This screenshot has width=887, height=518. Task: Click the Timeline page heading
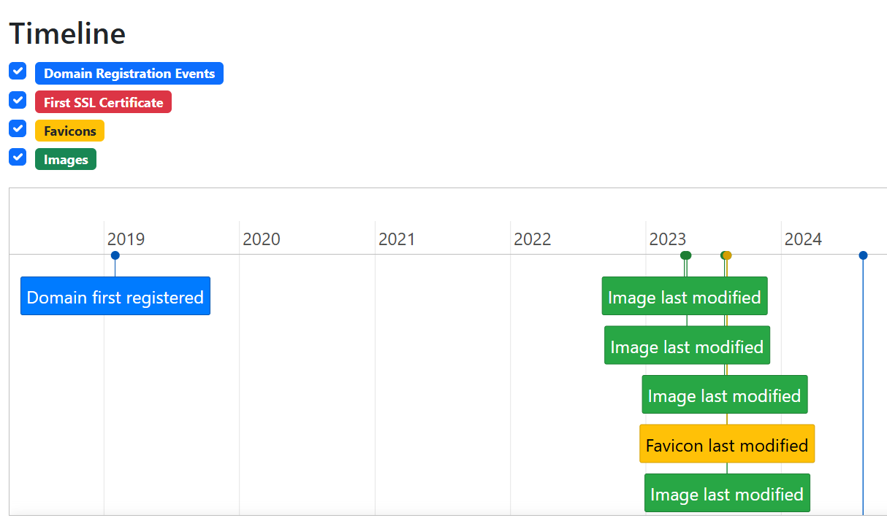click(x=66, y=34)
